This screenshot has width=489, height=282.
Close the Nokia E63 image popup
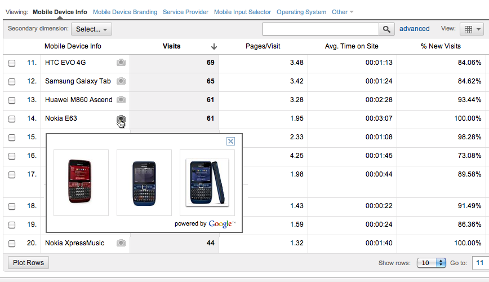[230, 142]
